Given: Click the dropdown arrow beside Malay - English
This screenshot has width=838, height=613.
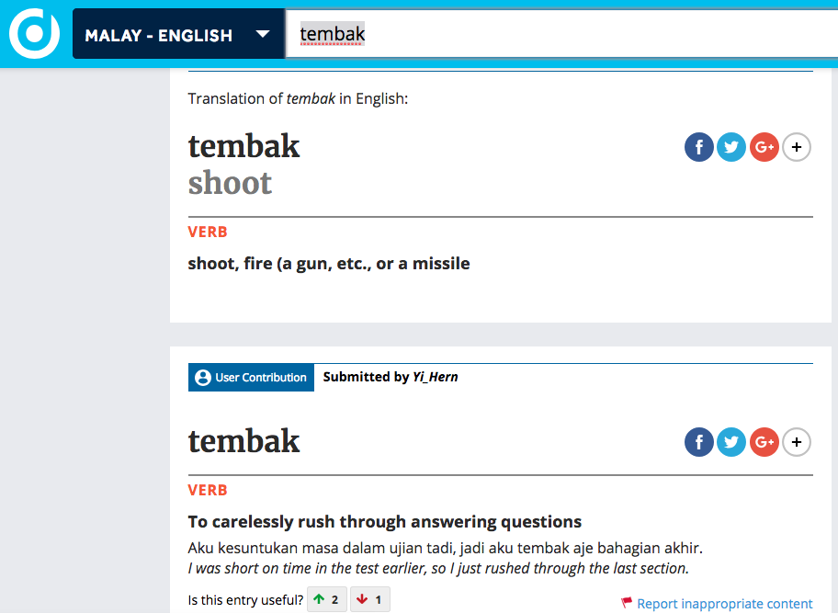Looking at the screenshot, I should click(263, 35).
